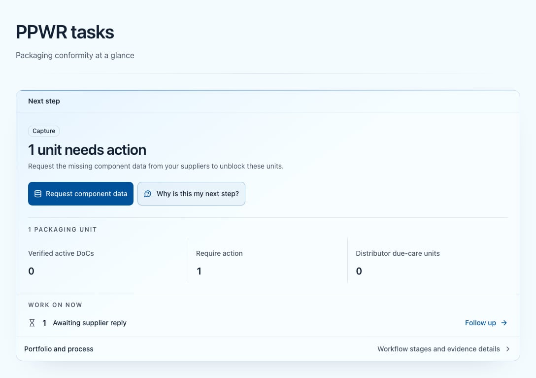Viewport: 536px width, 378px height.
Task: Click the value 0 under Distributor due-care units
Action: point(359,271)
